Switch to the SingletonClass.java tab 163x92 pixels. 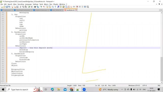tap(41, 10)
